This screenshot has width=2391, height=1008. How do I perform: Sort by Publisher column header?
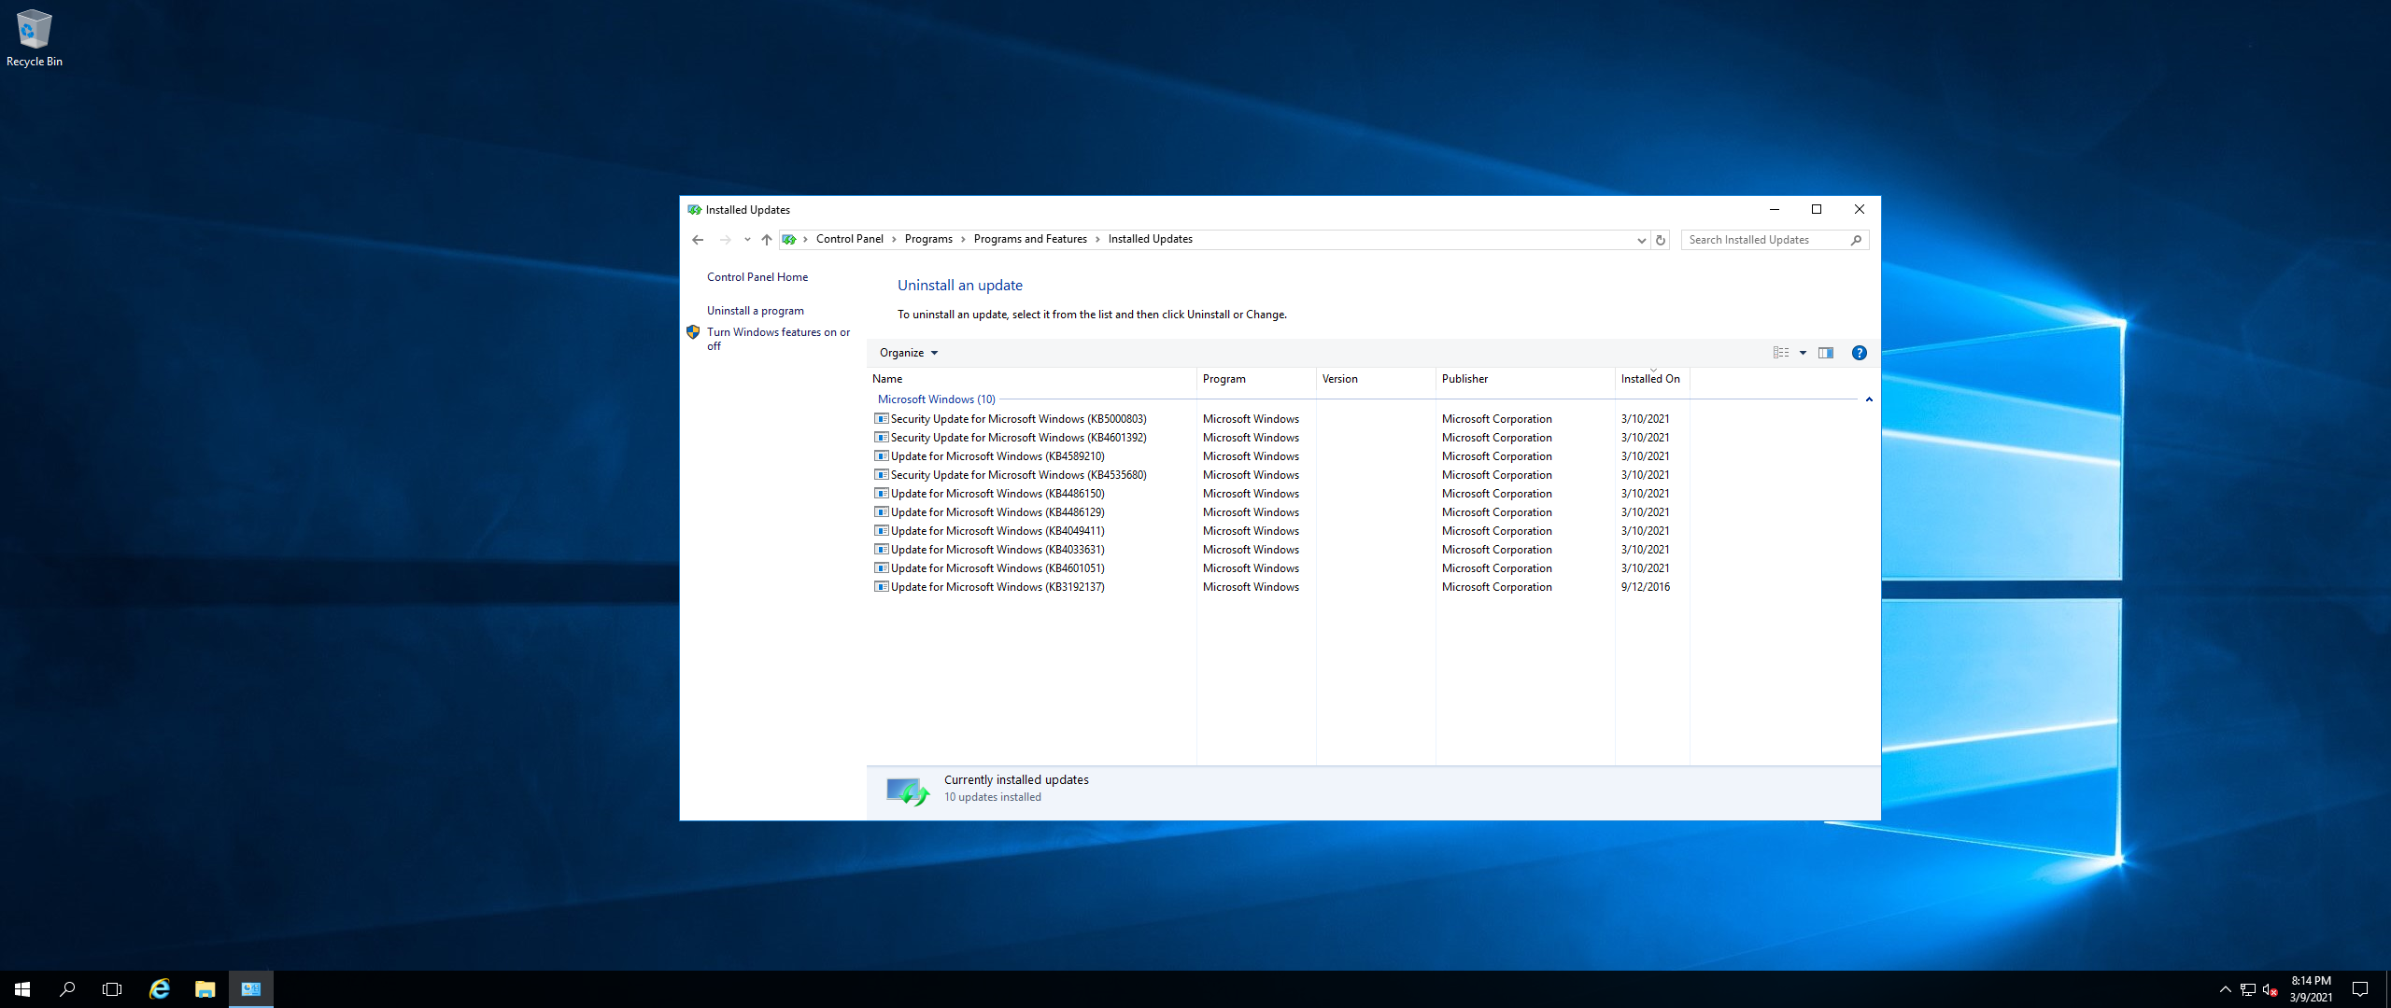click(1525, 379)
